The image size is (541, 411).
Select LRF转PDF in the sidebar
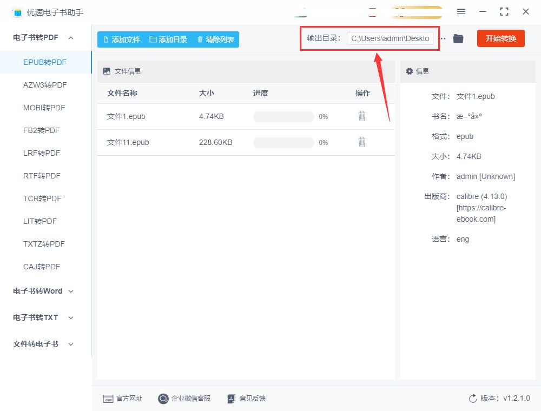click(x=42, y=153)
